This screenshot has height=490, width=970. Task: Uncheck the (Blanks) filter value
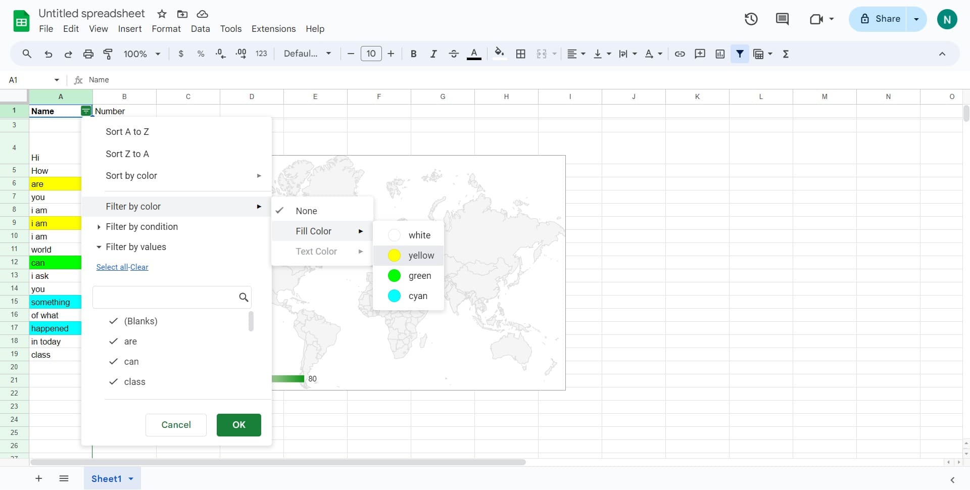point(114,321)
